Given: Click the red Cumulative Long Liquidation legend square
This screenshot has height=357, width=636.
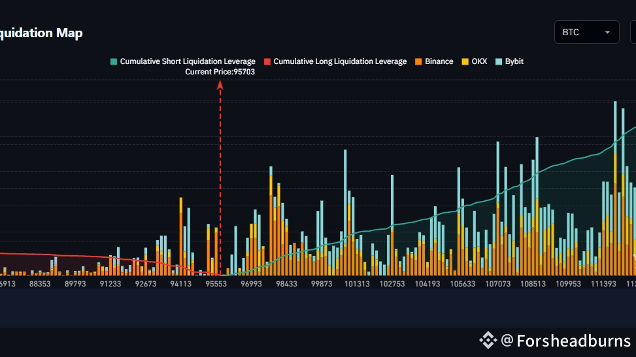Looking at the screenshot, I should [267, 61].
